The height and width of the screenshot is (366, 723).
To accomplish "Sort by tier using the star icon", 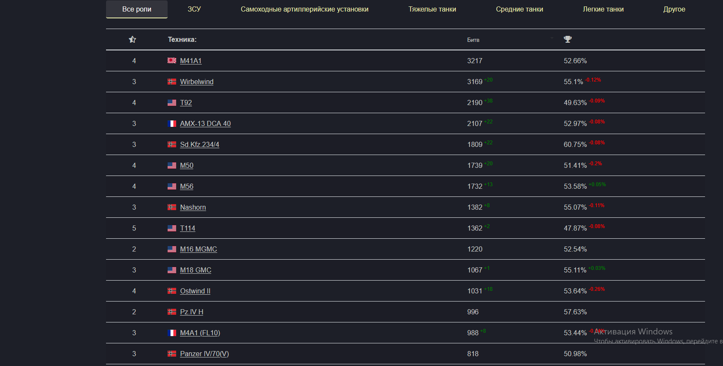I will point(133,39).
